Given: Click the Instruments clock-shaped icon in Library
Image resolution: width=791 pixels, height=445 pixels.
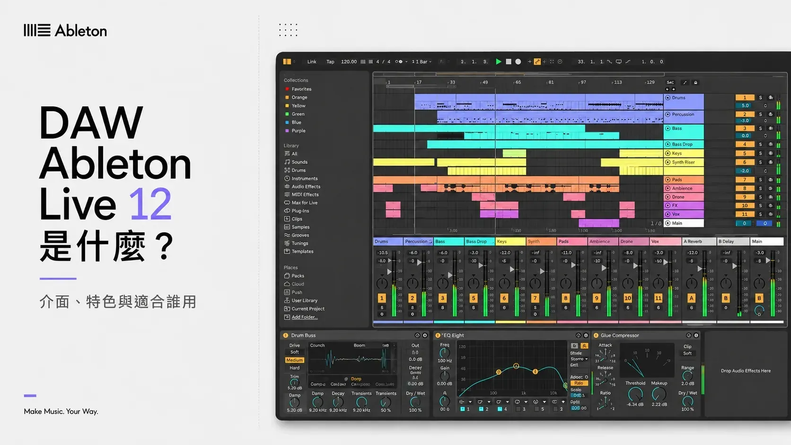Looking at the screenshot, I should 287,178.
